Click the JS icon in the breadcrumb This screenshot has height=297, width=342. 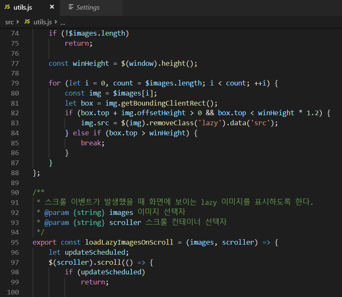point(27,22)
